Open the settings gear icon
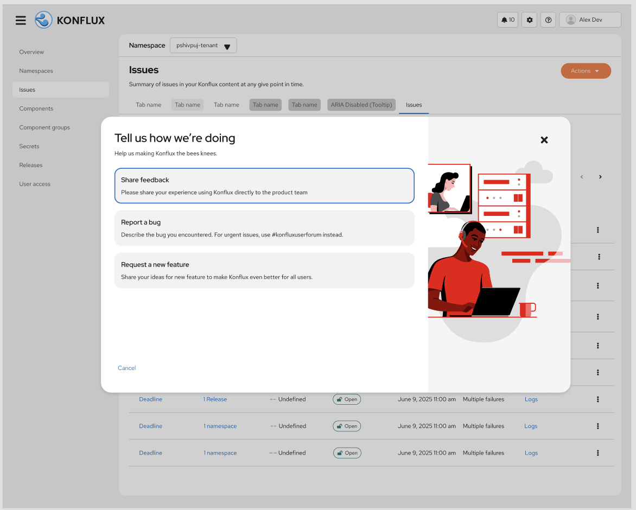 coord(529,20)
